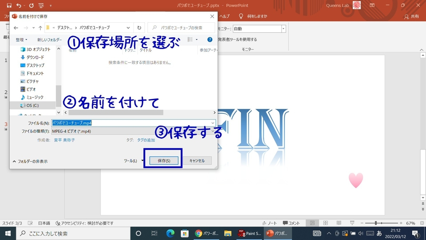The width and height of the screenshot is (426, 240).
Task: Open the Help question mark in dialog
Action: 210,39
